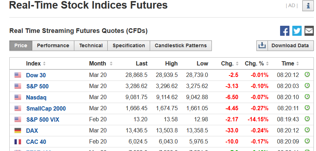Image resolution: width=316 pixels, height=151 pixels.
Task: Select the Candlestick Patterns tab
Action: pos(181,45)
